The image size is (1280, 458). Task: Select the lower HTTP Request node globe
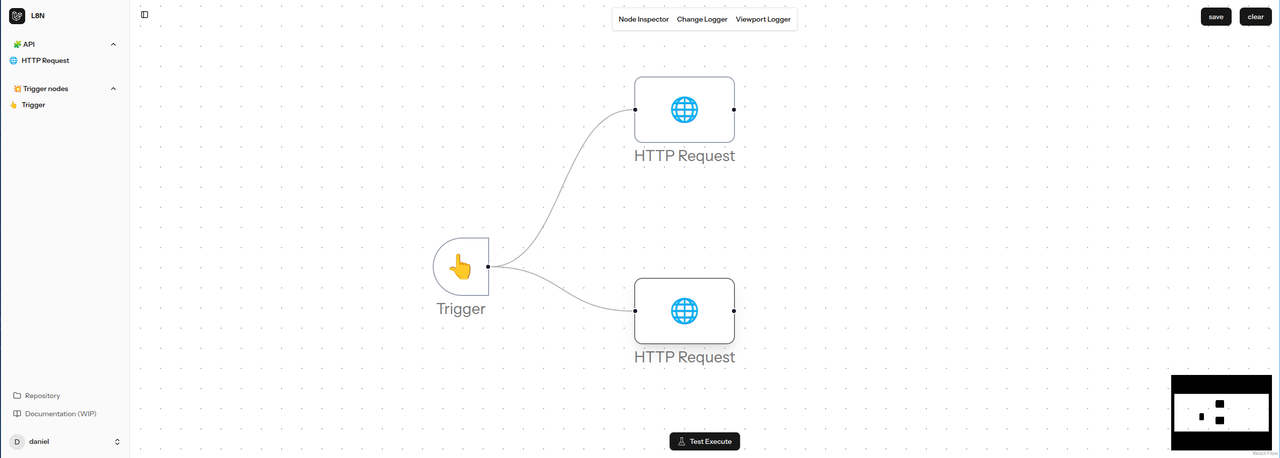coord(685,311)
